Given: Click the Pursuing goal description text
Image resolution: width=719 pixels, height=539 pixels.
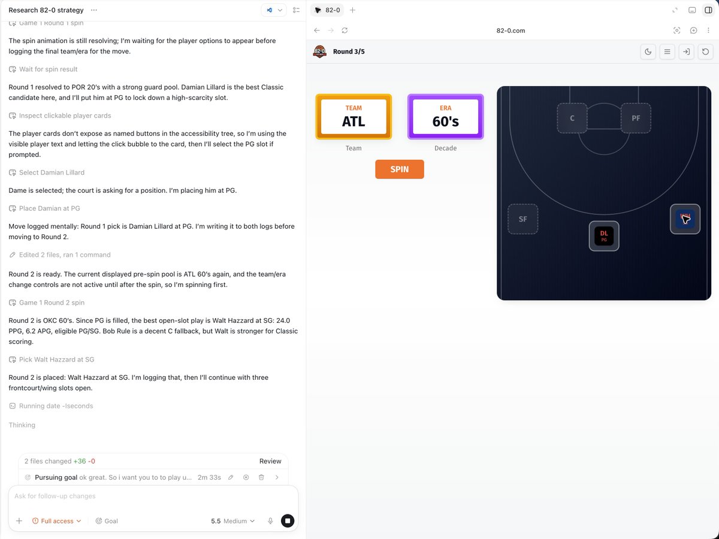Looking at the screenshot, I should point(136,477).
